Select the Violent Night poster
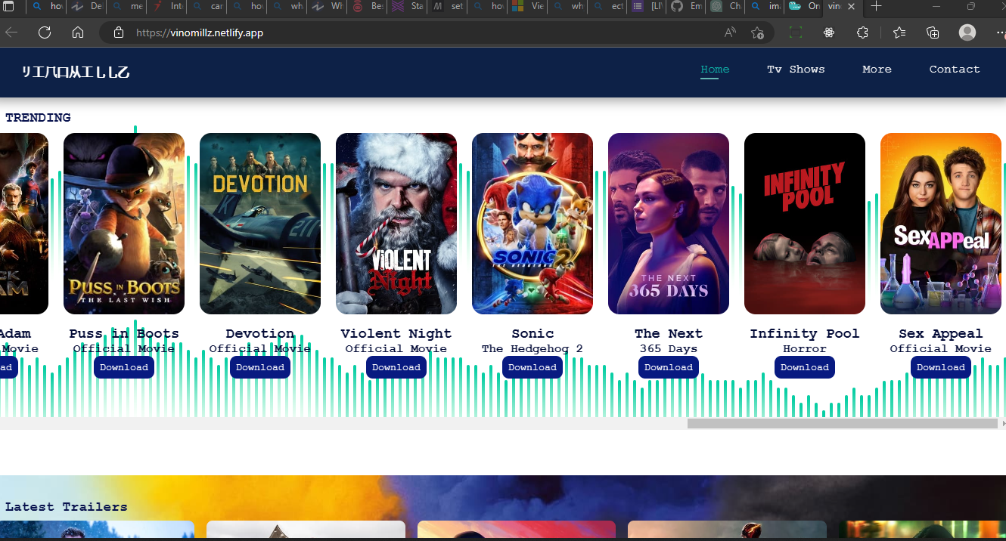This screenshot has height=541, width=1006. (396, 224)
